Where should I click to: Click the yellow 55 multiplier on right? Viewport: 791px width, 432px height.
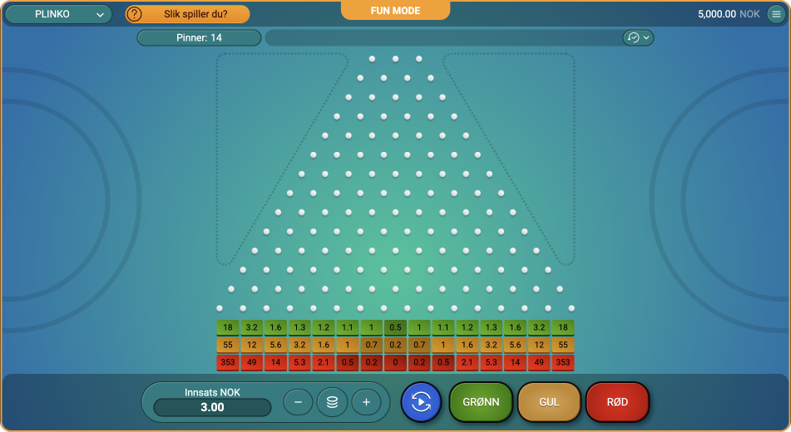pyautogui.click(x=563, y=345)
